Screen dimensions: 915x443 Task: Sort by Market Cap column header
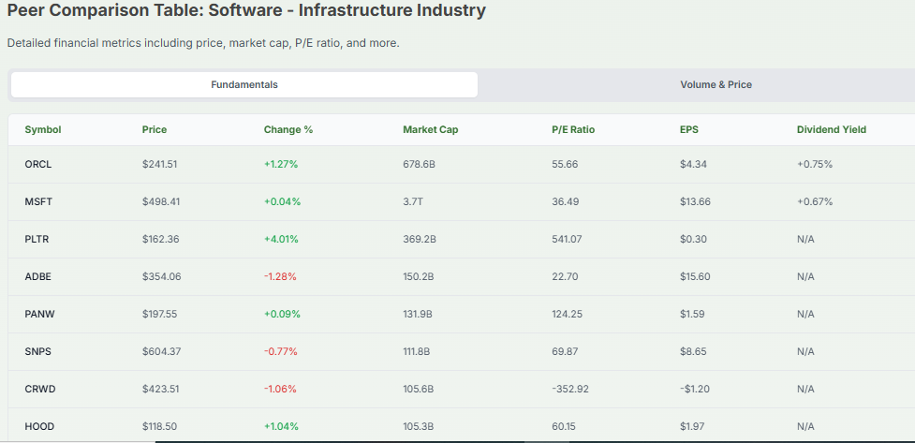point(431,129)
